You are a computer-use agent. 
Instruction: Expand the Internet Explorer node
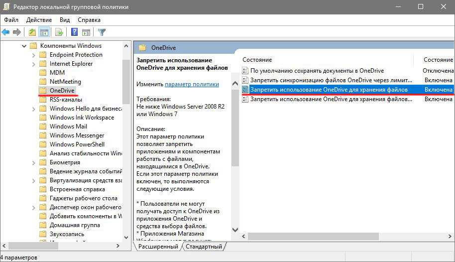33,64
